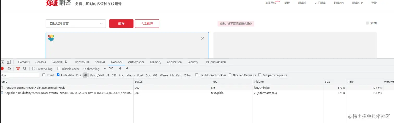The height and width of the screenshot is (123, 394).
Task: Filter requests by Media
Action: [x=131, y=75]
